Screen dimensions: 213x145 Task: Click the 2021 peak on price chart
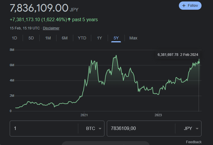coord(117,55)
